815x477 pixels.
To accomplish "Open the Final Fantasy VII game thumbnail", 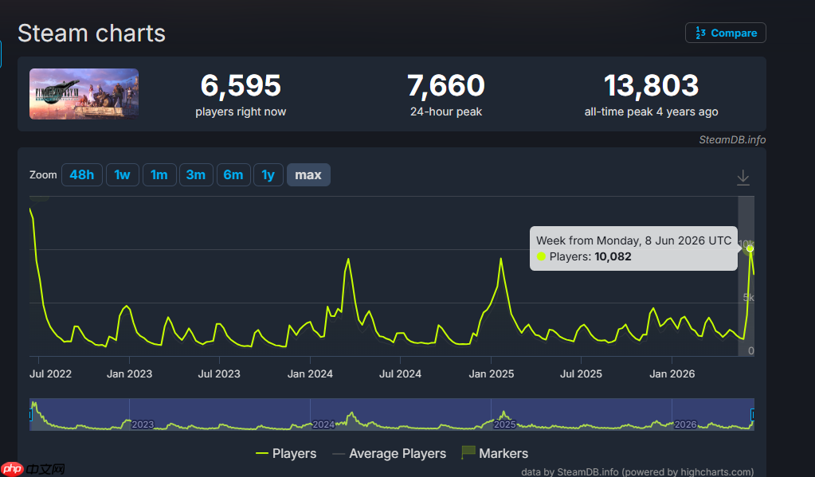I will (84, 94).
